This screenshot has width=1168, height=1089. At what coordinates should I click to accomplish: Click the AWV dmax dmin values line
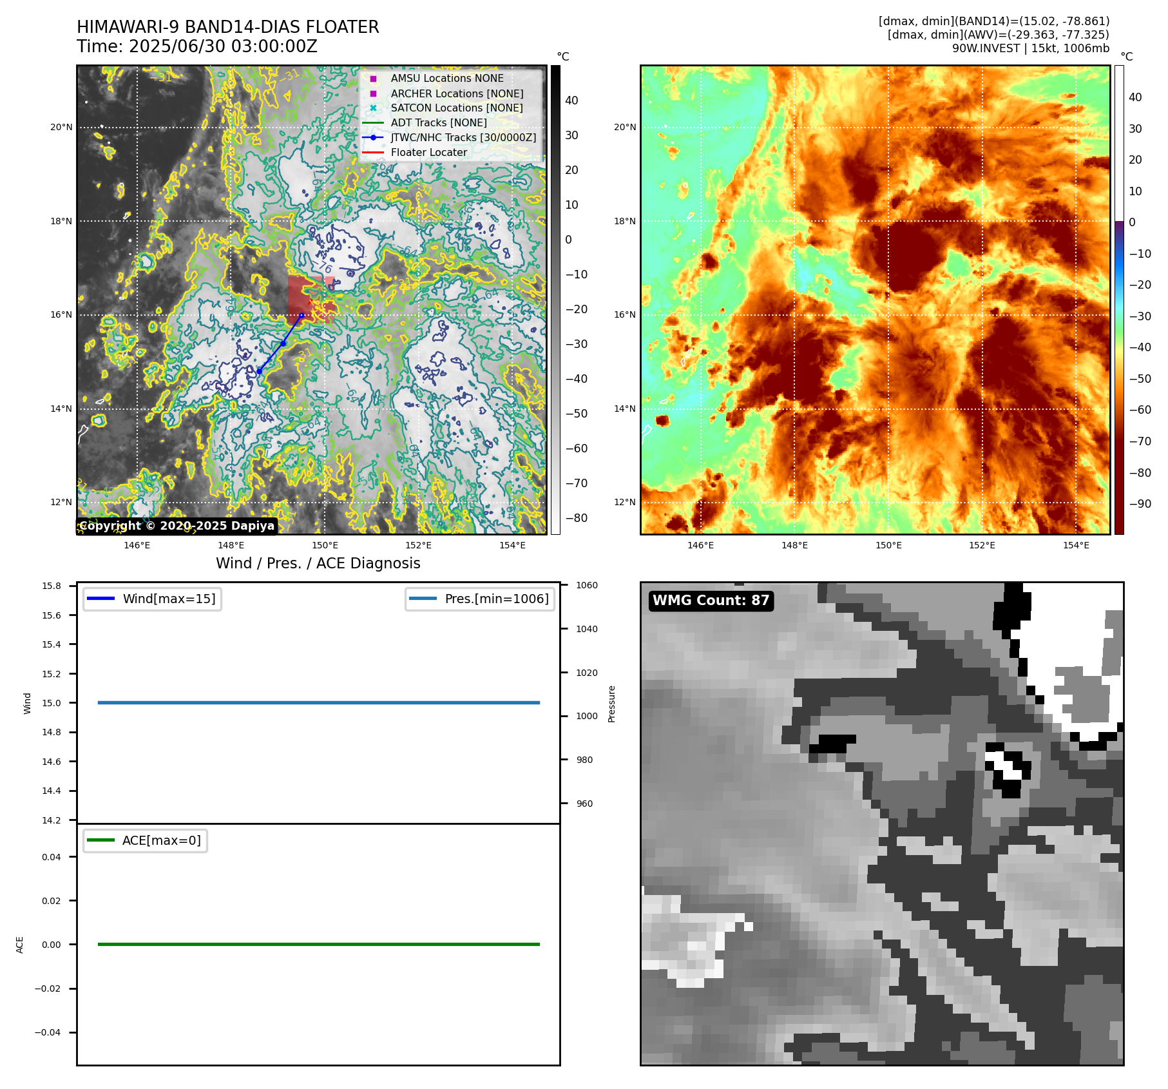click(999, 35)
